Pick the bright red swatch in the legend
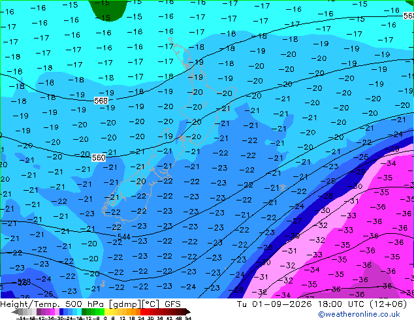This screenshot has height=320, width=414. (x=142, y=312)
